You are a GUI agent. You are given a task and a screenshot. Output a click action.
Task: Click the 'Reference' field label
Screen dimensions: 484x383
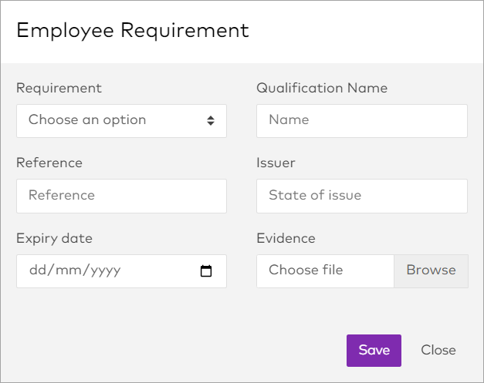(x=49, y=163)
